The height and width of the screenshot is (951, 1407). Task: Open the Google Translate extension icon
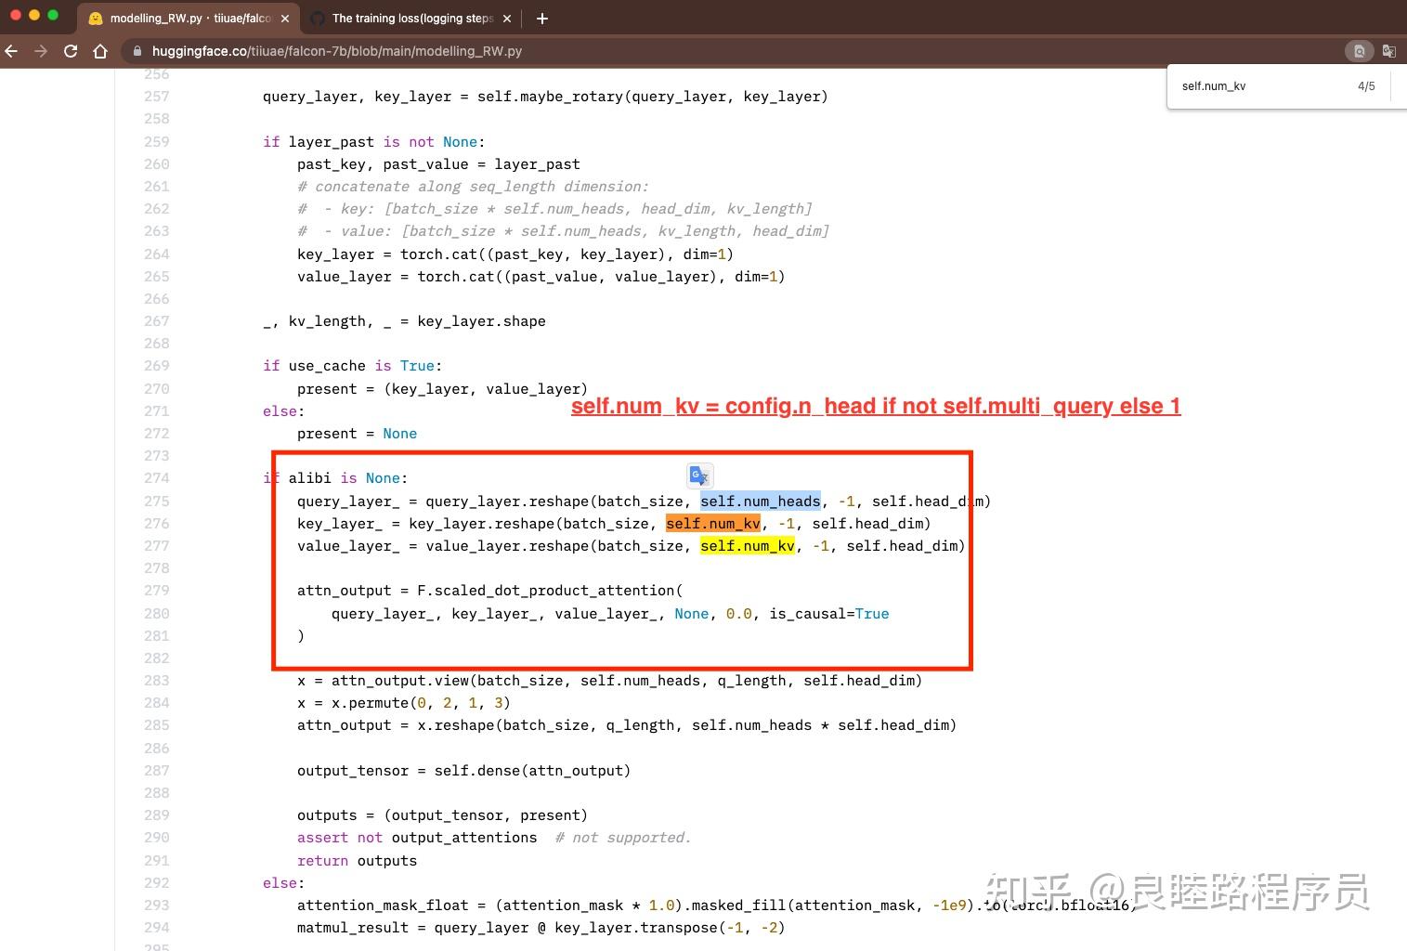click(1388, 51)
